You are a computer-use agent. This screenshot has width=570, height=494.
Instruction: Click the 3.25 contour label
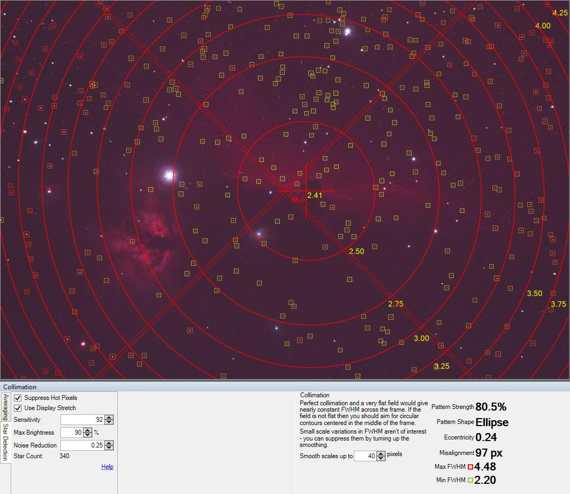tap(442, 366)
